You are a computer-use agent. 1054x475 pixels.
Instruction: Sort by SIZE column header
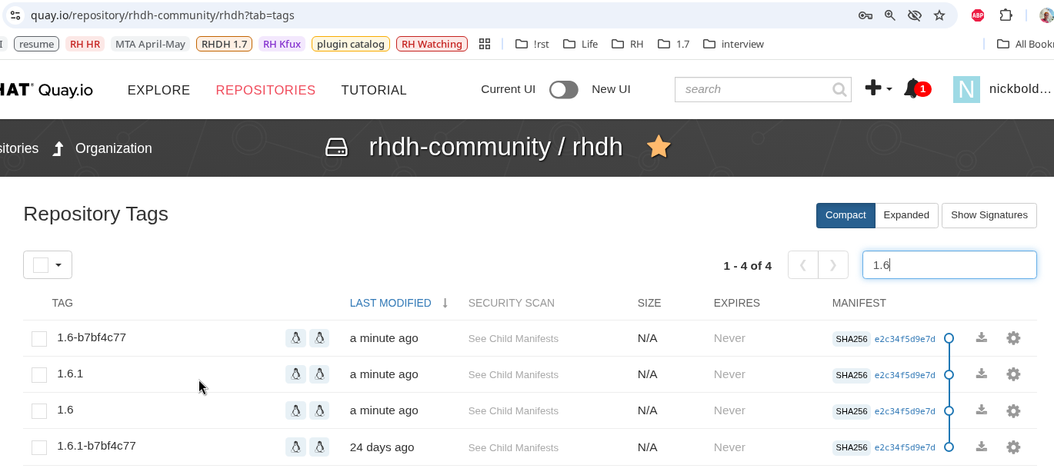649,303
